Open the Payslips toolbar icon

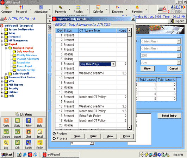point(78,9)
